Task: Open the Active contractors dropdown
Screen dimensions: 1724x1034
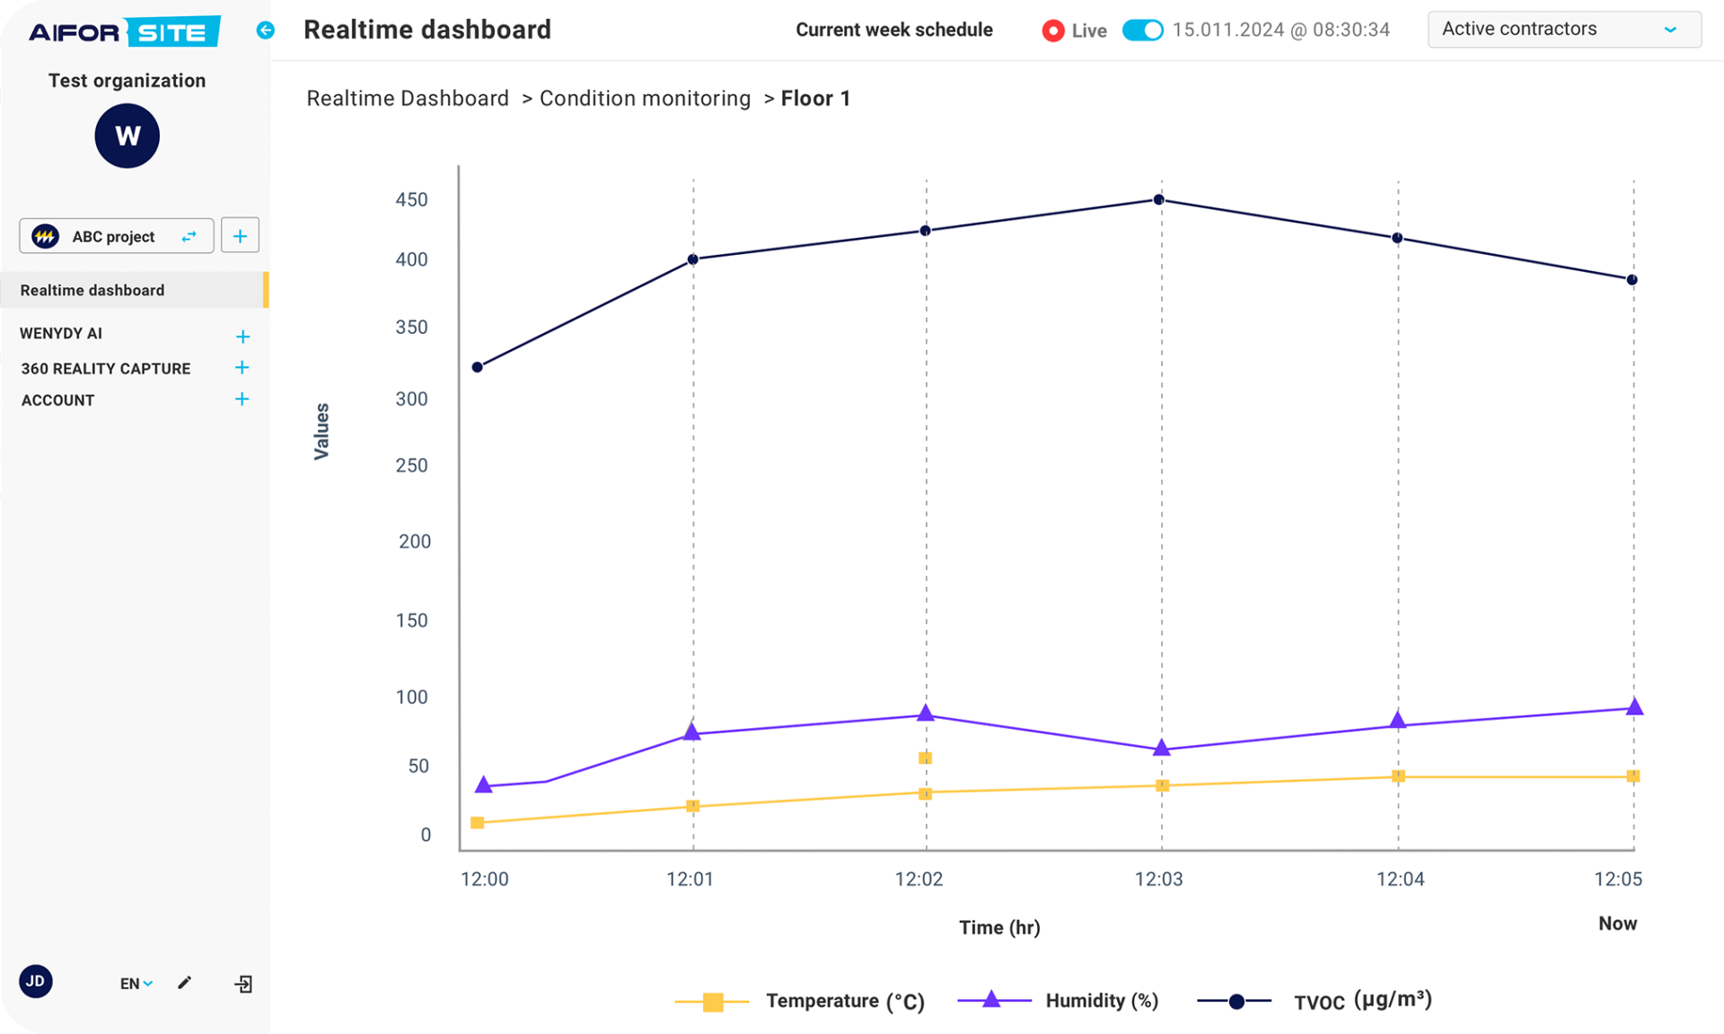Action: (1564, 29)
